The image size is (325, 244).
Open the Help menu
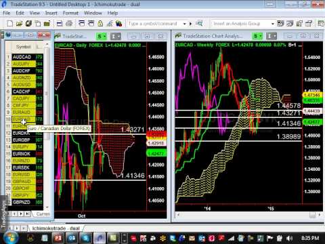[x=112, y=13]
